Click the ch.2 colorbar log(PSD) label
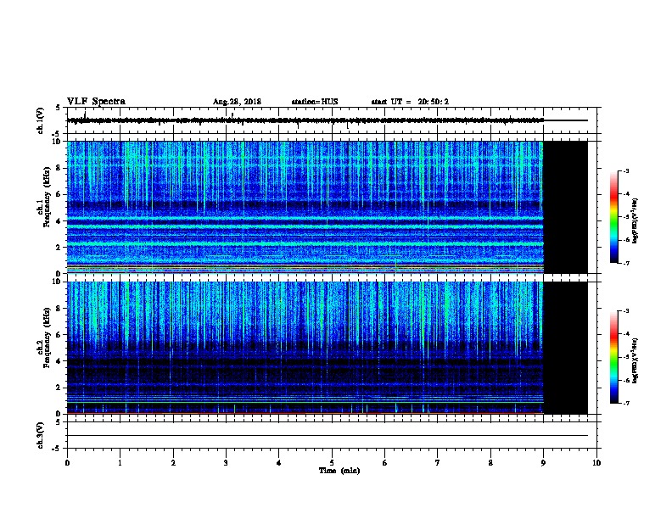Image resolution: width=672 pixels, height=519 pixels. coord(636,361)
